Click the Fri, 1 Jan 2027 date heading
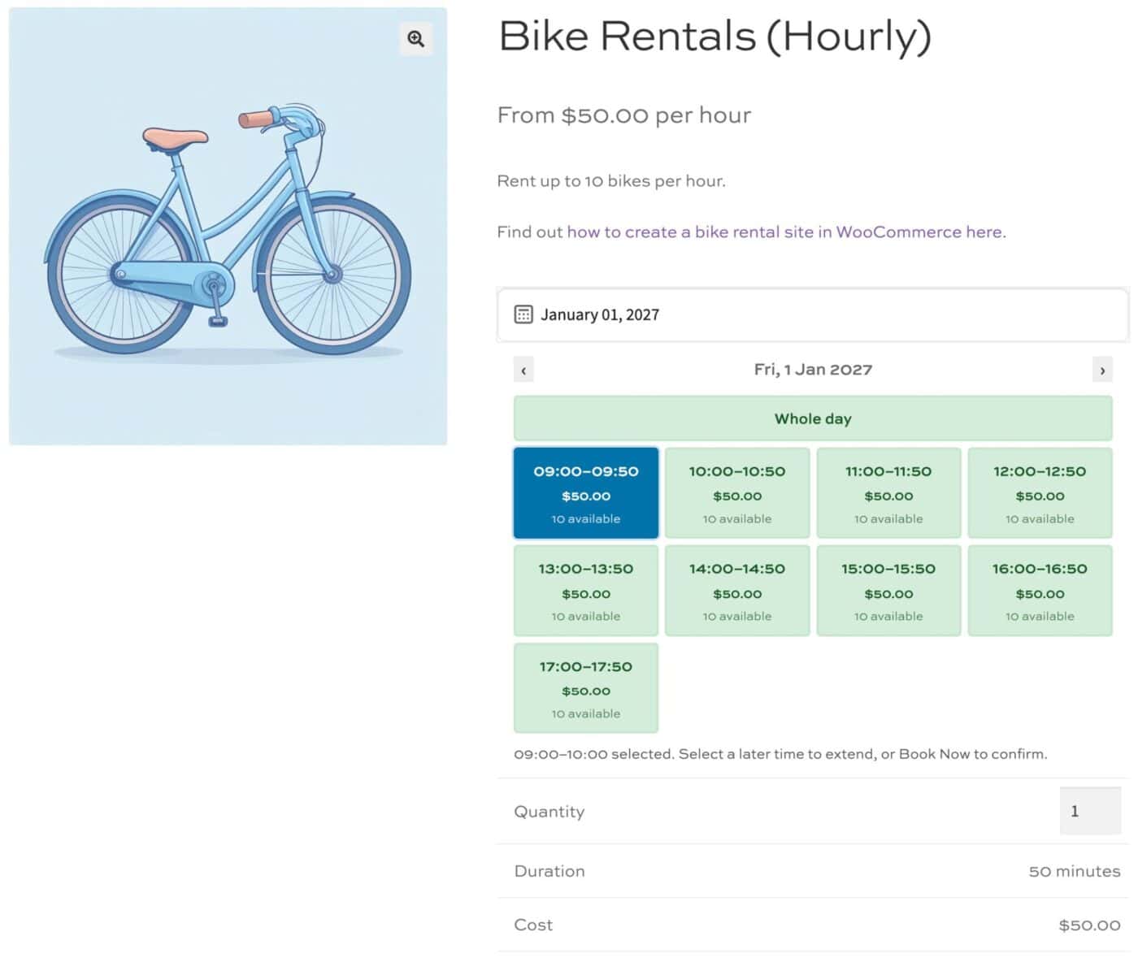This screenshot has width=1138, height=975. [x=813, y=370]
